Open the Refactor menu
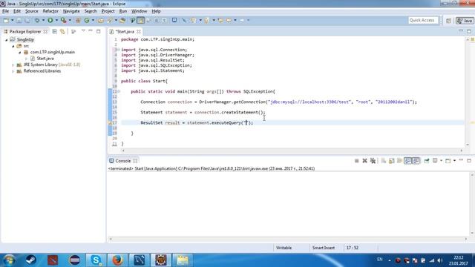This screenshot has width=475, height=267. tap(50, 11)
